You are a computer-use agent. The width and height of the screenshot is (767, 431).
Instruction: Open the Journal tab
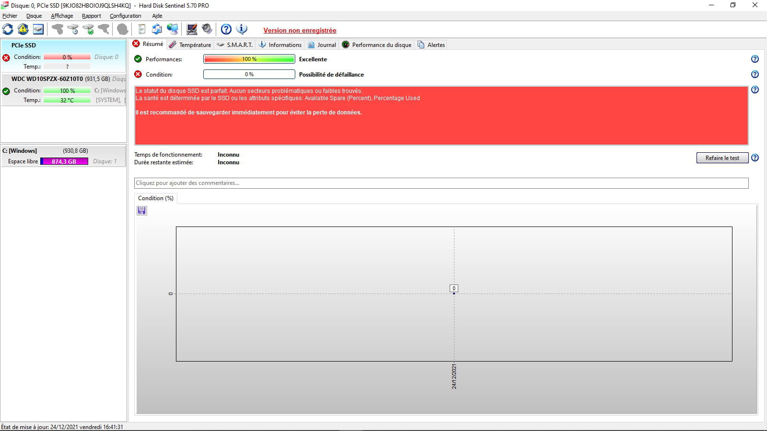tap(322, 45)
